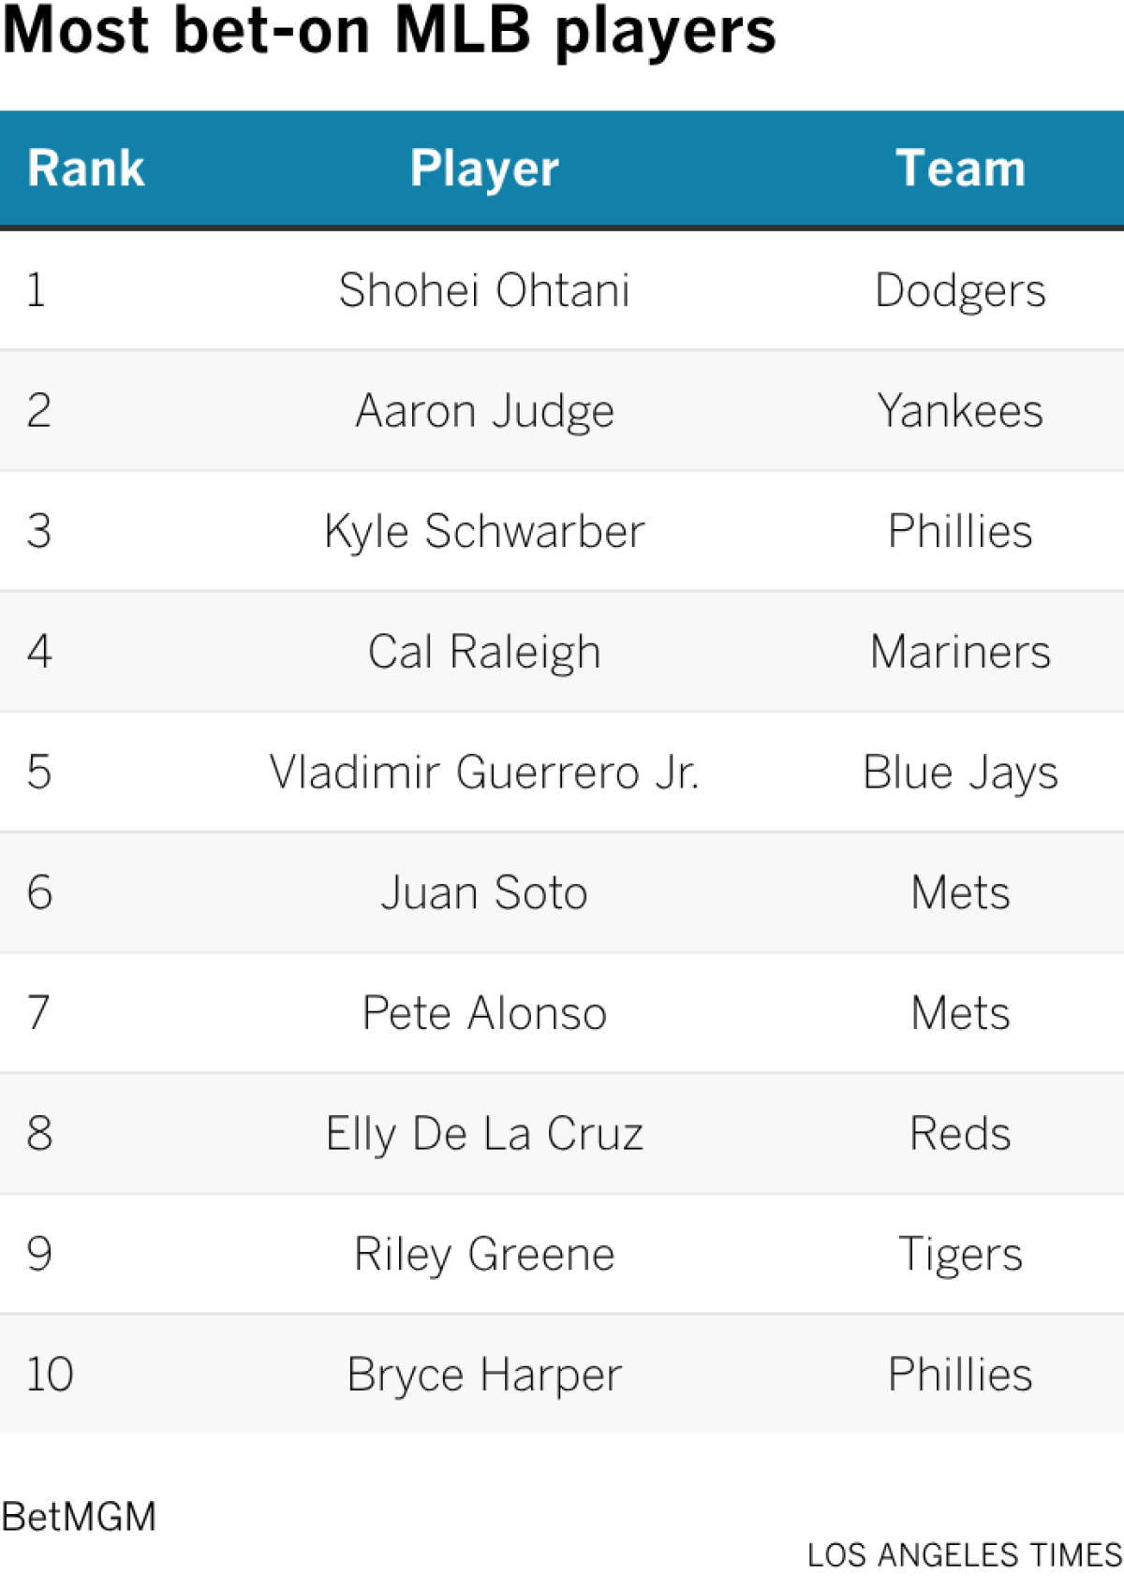The image size is (1124, 1589).
Task: Select the Pete Alonso row name
Action: click(x=484, y=1013)
